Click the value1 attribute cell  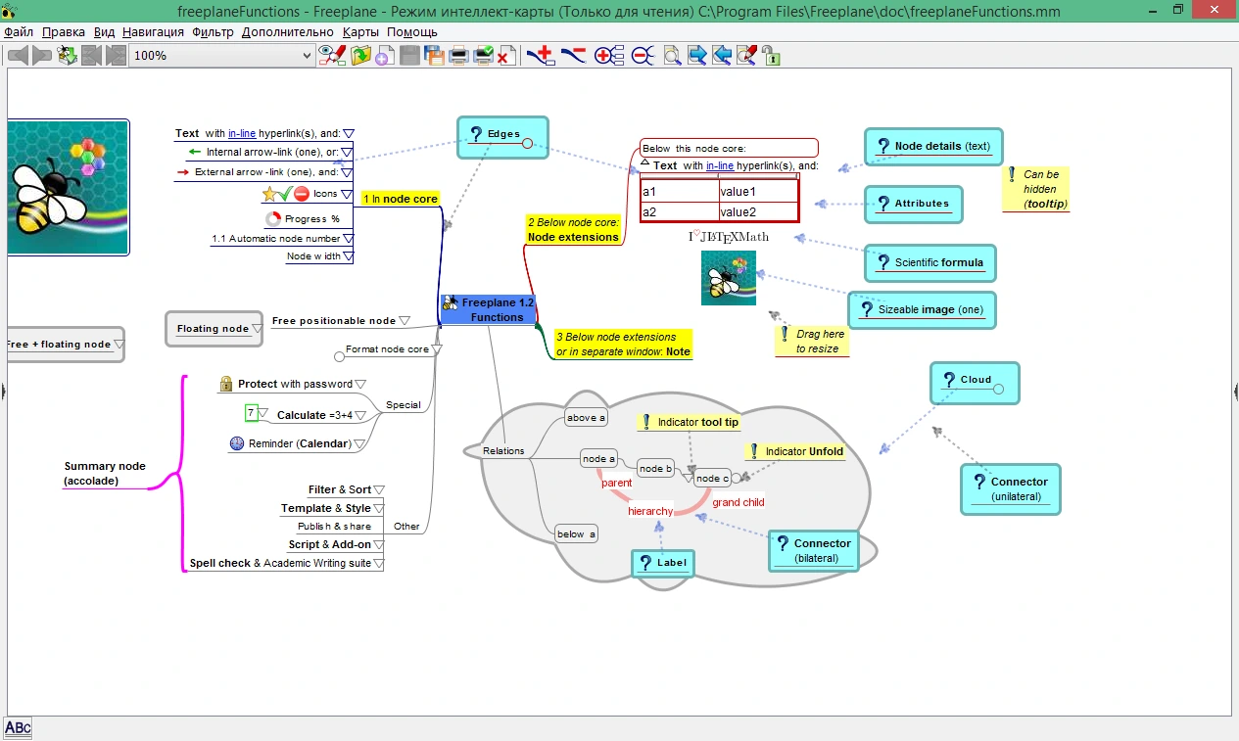click(x=759, y=191)
